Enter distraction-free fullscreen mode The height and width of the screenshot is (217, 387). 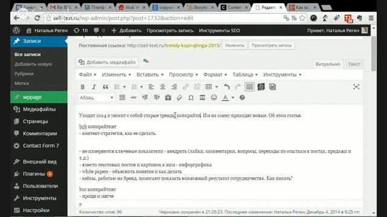[x=356, y=87]
